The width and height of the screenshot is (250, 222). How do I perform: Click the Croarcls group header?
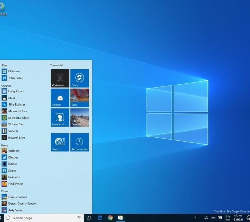(6, 86)
